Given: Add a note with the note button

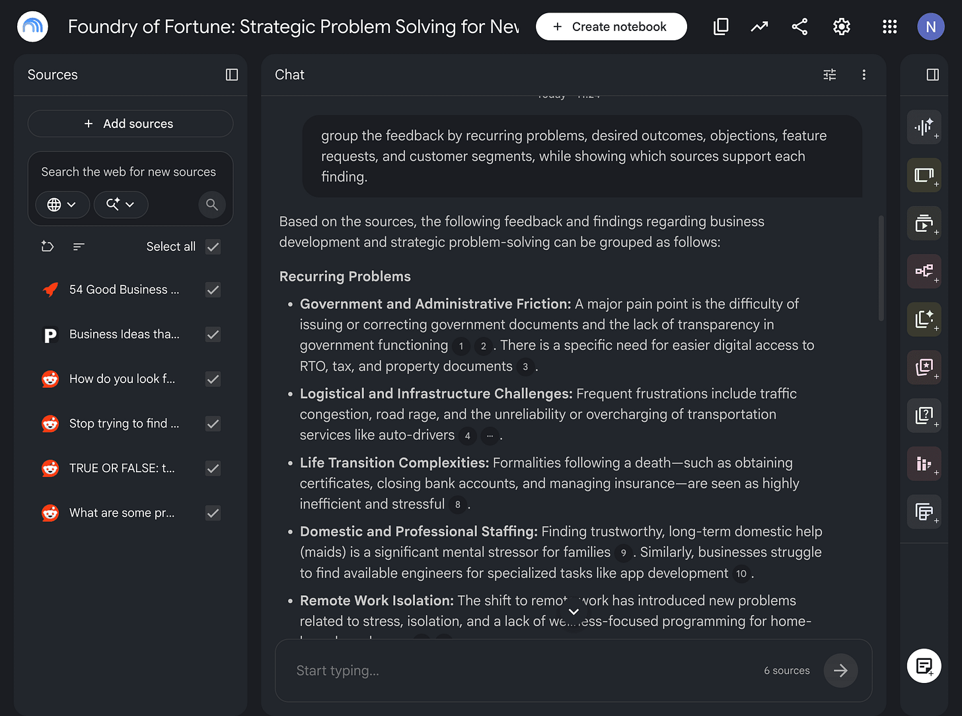Looking at the screenshot, I should [x=924, y=666].
